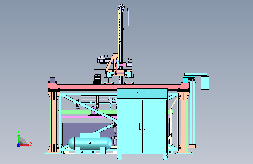
Task: Click the green Y axis arrow of triad
Action: point(19,139)
